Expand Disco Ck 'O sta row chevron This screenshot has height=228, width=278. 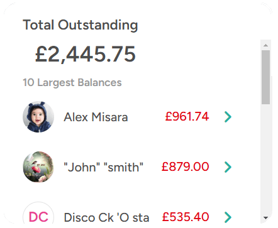[228, 217]
